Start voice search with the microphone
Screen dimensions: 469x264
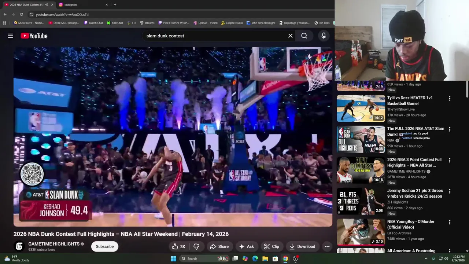tap(324, 36)
